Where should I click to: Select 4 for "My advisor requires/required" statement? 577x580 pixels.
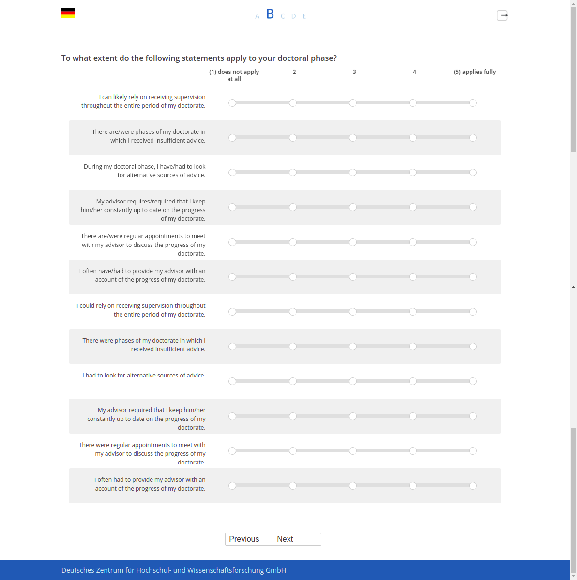413,207
